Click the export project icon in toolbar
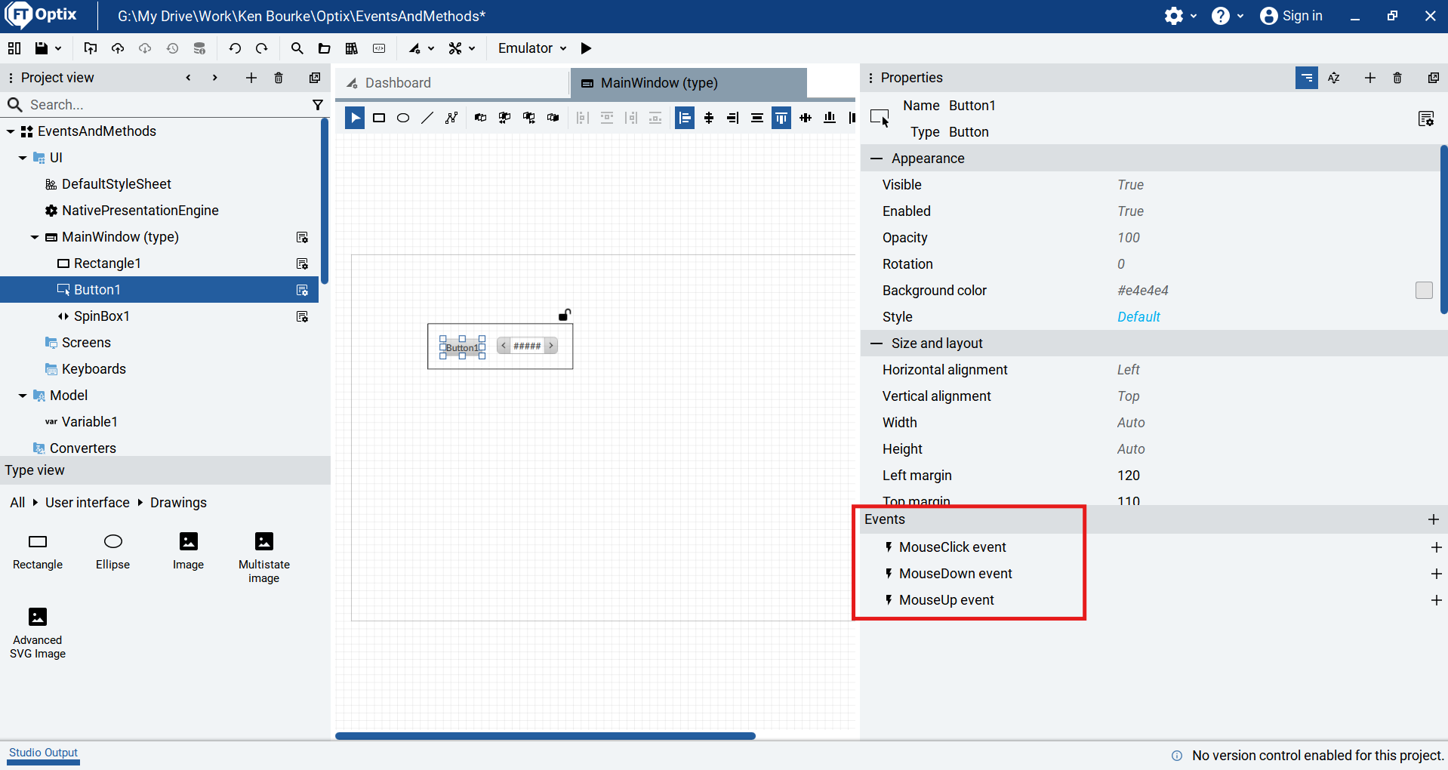The width and height of the screenshot is (1448, 770). click(91, 48)
